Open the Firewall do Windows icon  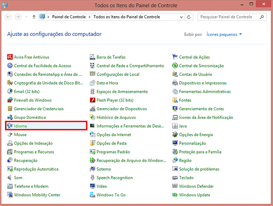pos(10,100)
